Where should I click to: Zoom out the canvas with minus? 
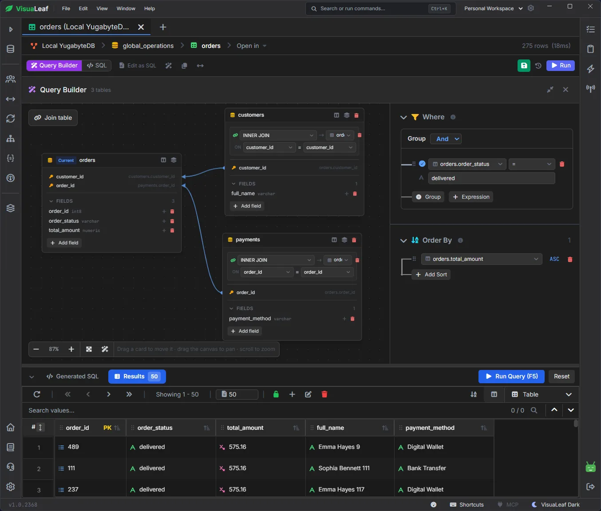pyautogui.click(x=36, y=349)
